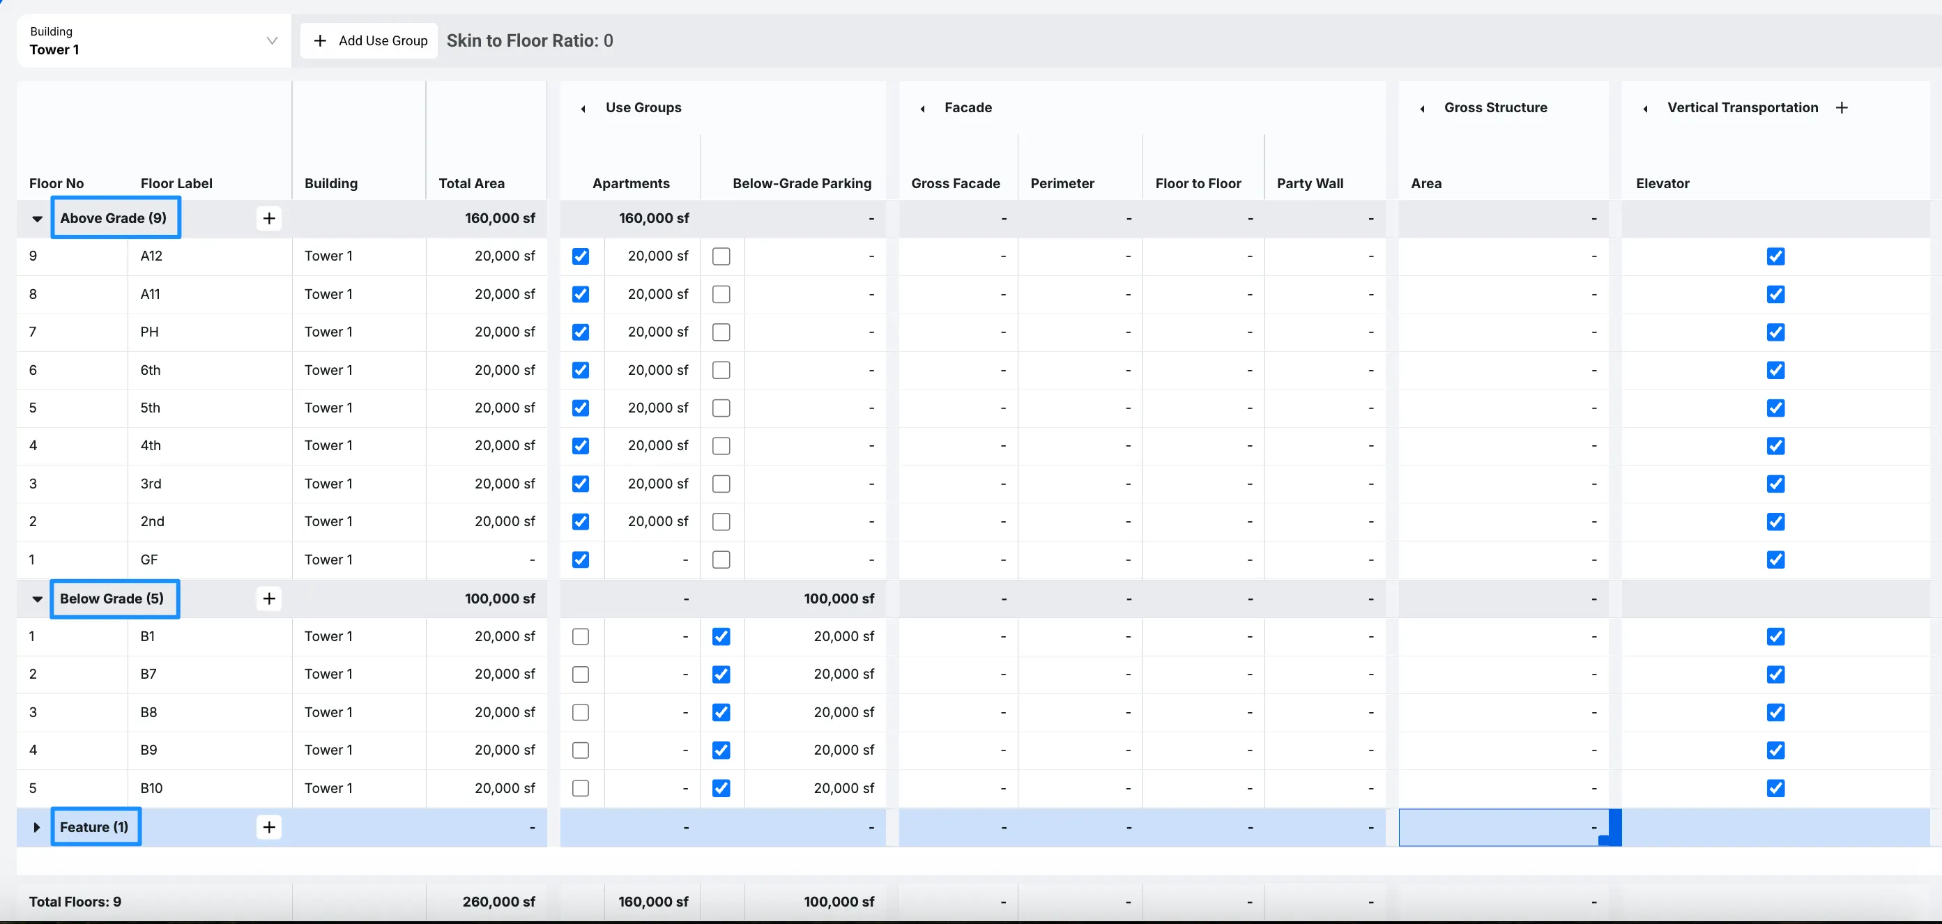Collapse the Above Grade floor group

[37, 219]
